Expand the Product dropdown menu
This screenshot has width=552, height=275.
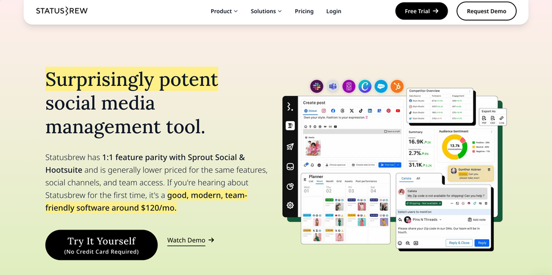pyautogui.click(x=224, y=11)
